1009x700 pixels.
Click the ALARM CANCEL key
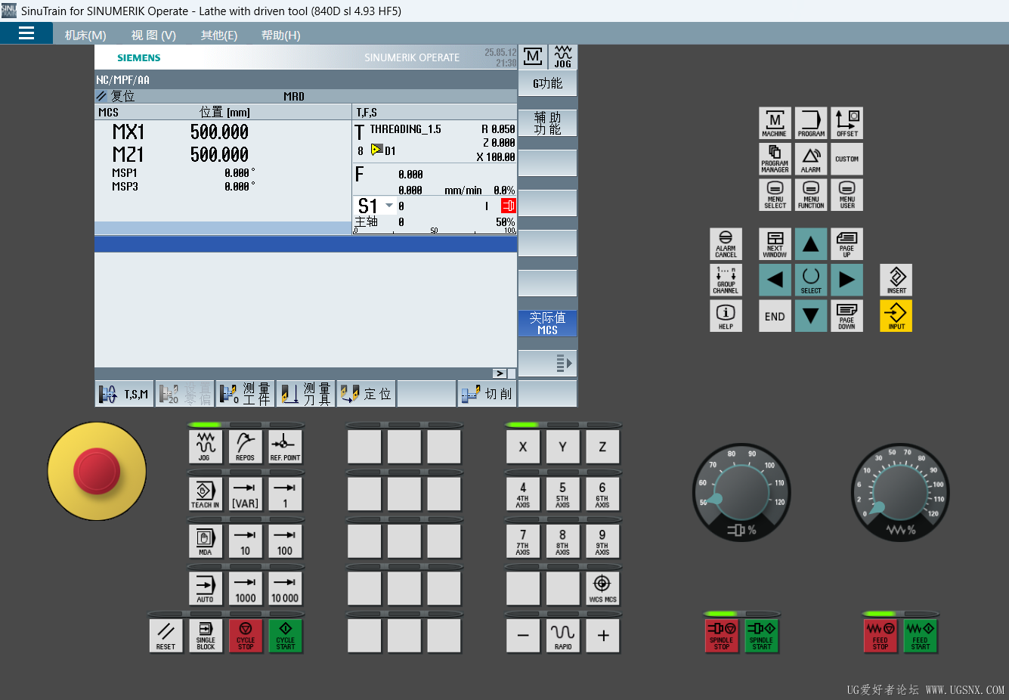click(x=726, y=243)
